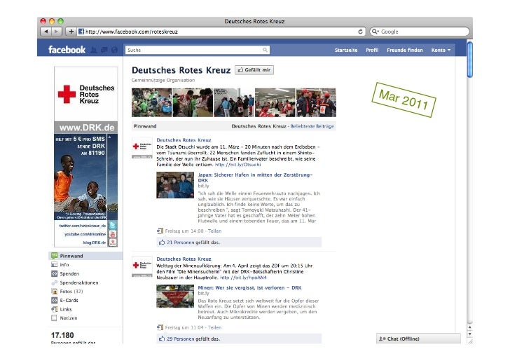510x361 pixels.
Task: Click the 17.180 likes count
Action: tap(62, 335)
